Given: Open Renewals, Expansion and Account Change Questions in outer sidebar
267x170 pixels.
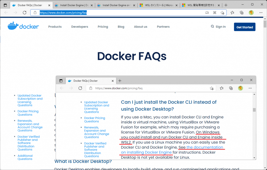Looking at the screenshot, I should click(x=30, y=126).
